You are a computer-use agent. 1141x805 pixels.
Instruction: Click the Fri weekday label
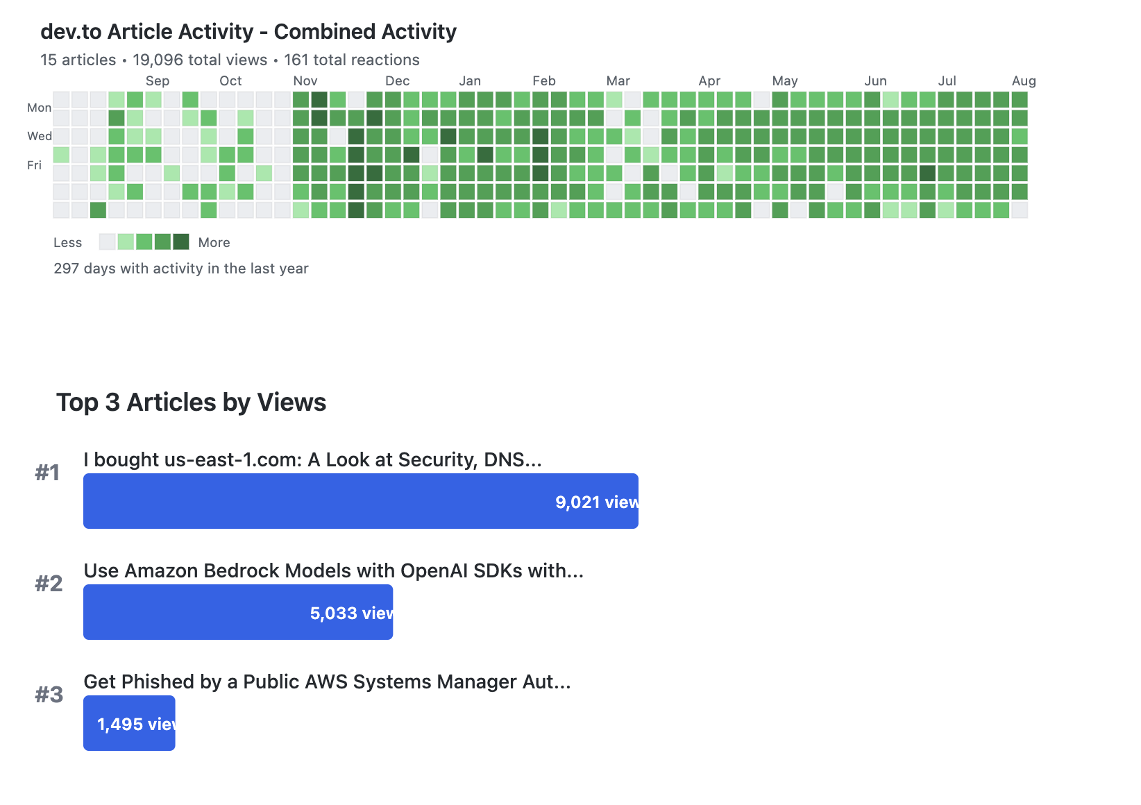(34, 165)
